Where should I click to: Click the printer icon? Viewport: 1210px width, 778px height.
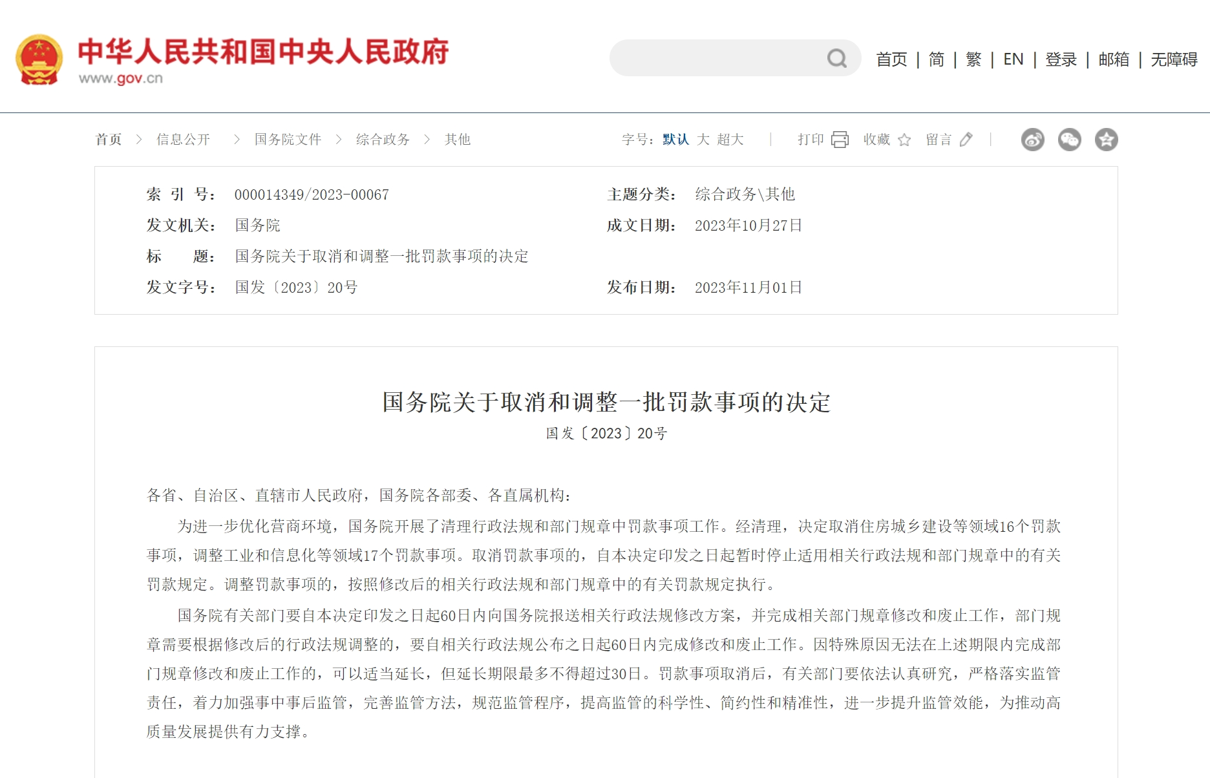click(x=840, y=140)
